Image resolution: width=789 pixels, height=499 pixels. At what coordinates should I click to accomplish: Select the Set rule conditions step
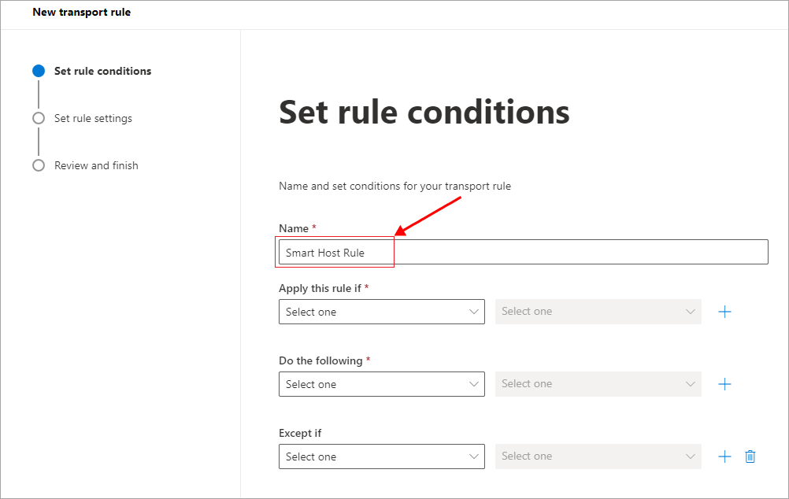[x=102, y=71]
